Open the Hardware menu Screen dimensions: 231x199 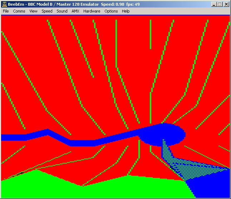[x=92, y=11]
